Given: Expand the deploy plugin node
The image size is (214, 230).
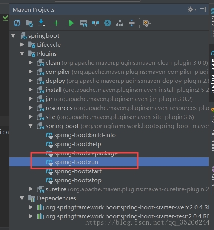Looking at the screenshot, I should click(x=31, y=81).
